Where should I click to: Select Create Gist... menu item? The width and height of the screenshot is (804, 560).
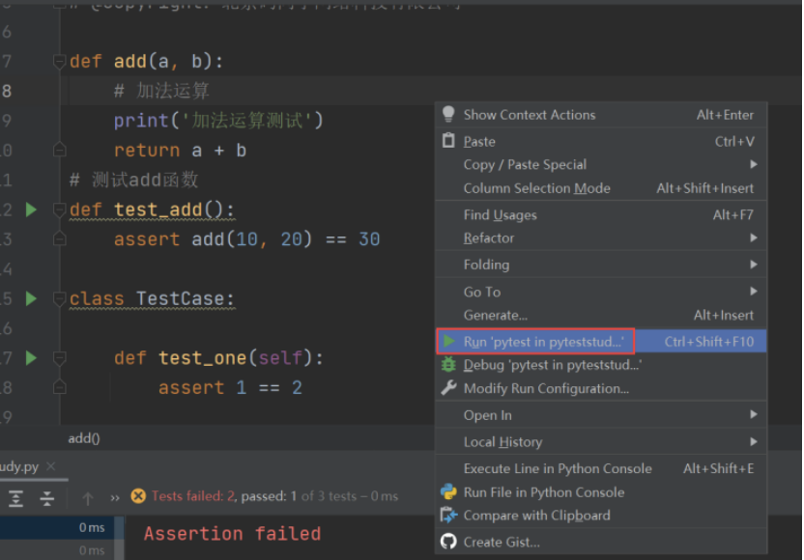(x=601, y=542)
